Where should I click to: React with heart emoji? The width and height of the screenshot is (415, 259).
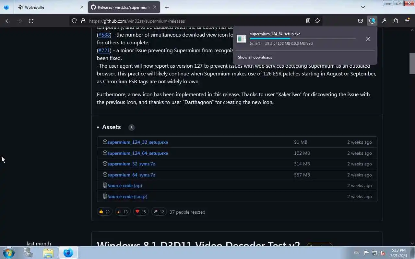(141, 212)
